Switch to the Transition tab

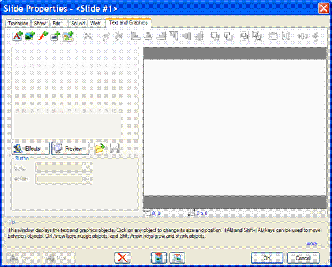coord(18,24)
